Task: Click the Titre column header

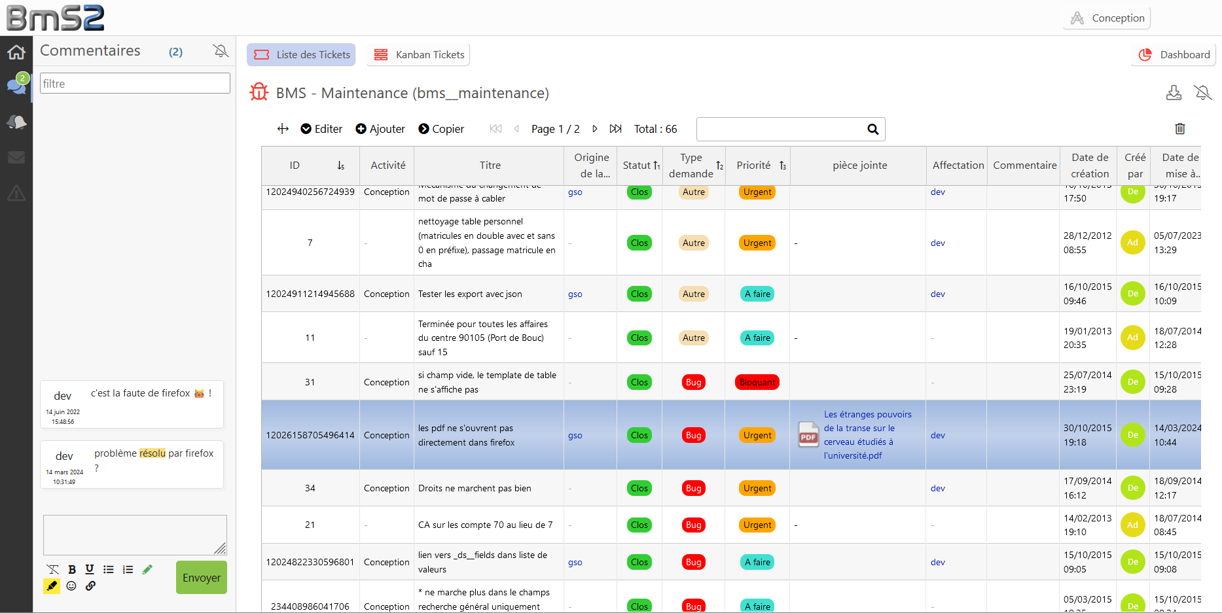Action: pos(490,166)
